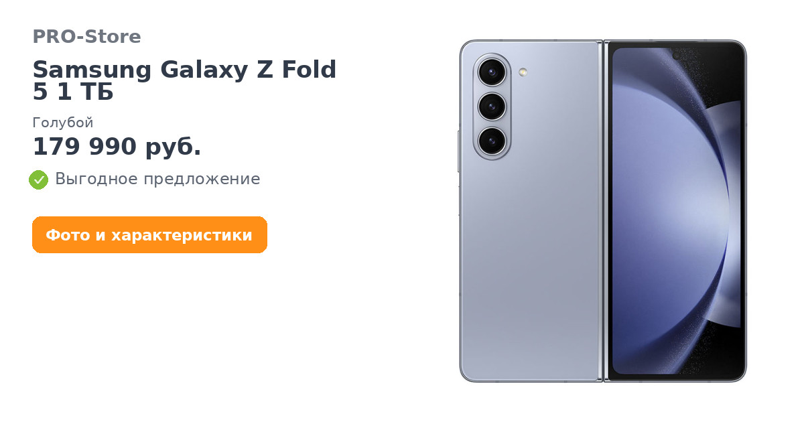Image resolution: width=804 pixels, height=422 pixels.
Task: Open the Samsung Galaxy Z Fold 5 title
Action: click(x=184, y=80)
